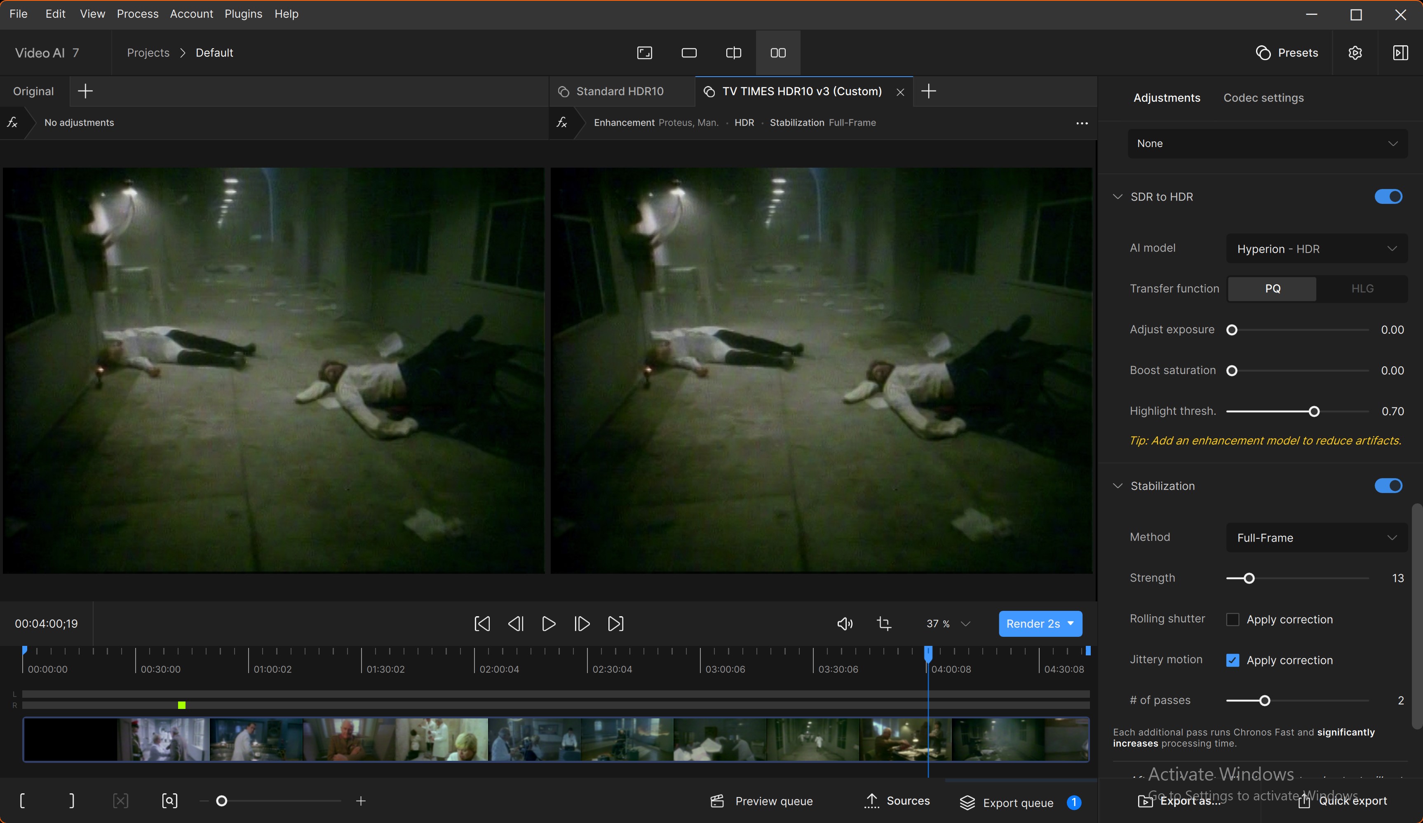Click Quick export button
Image resolution: width=1423 pixels, height=823 pixels.
[x=1342, y=800]
